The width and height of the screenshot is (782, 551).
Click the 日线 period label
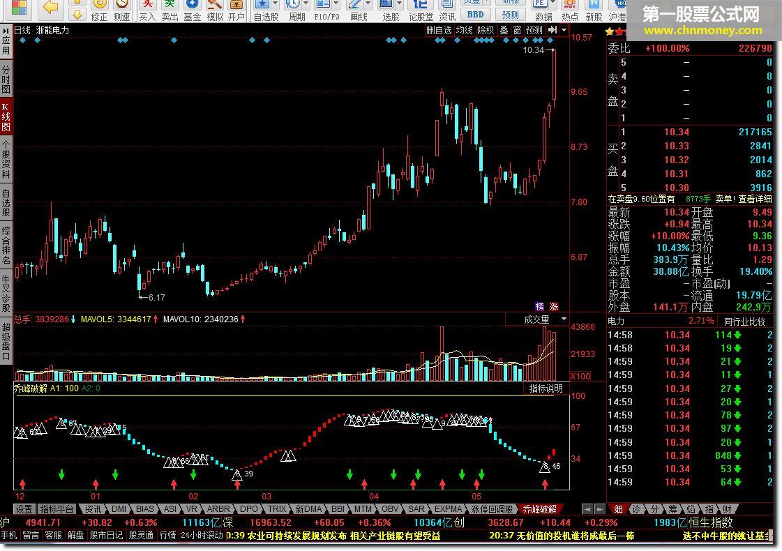point(22,31)
